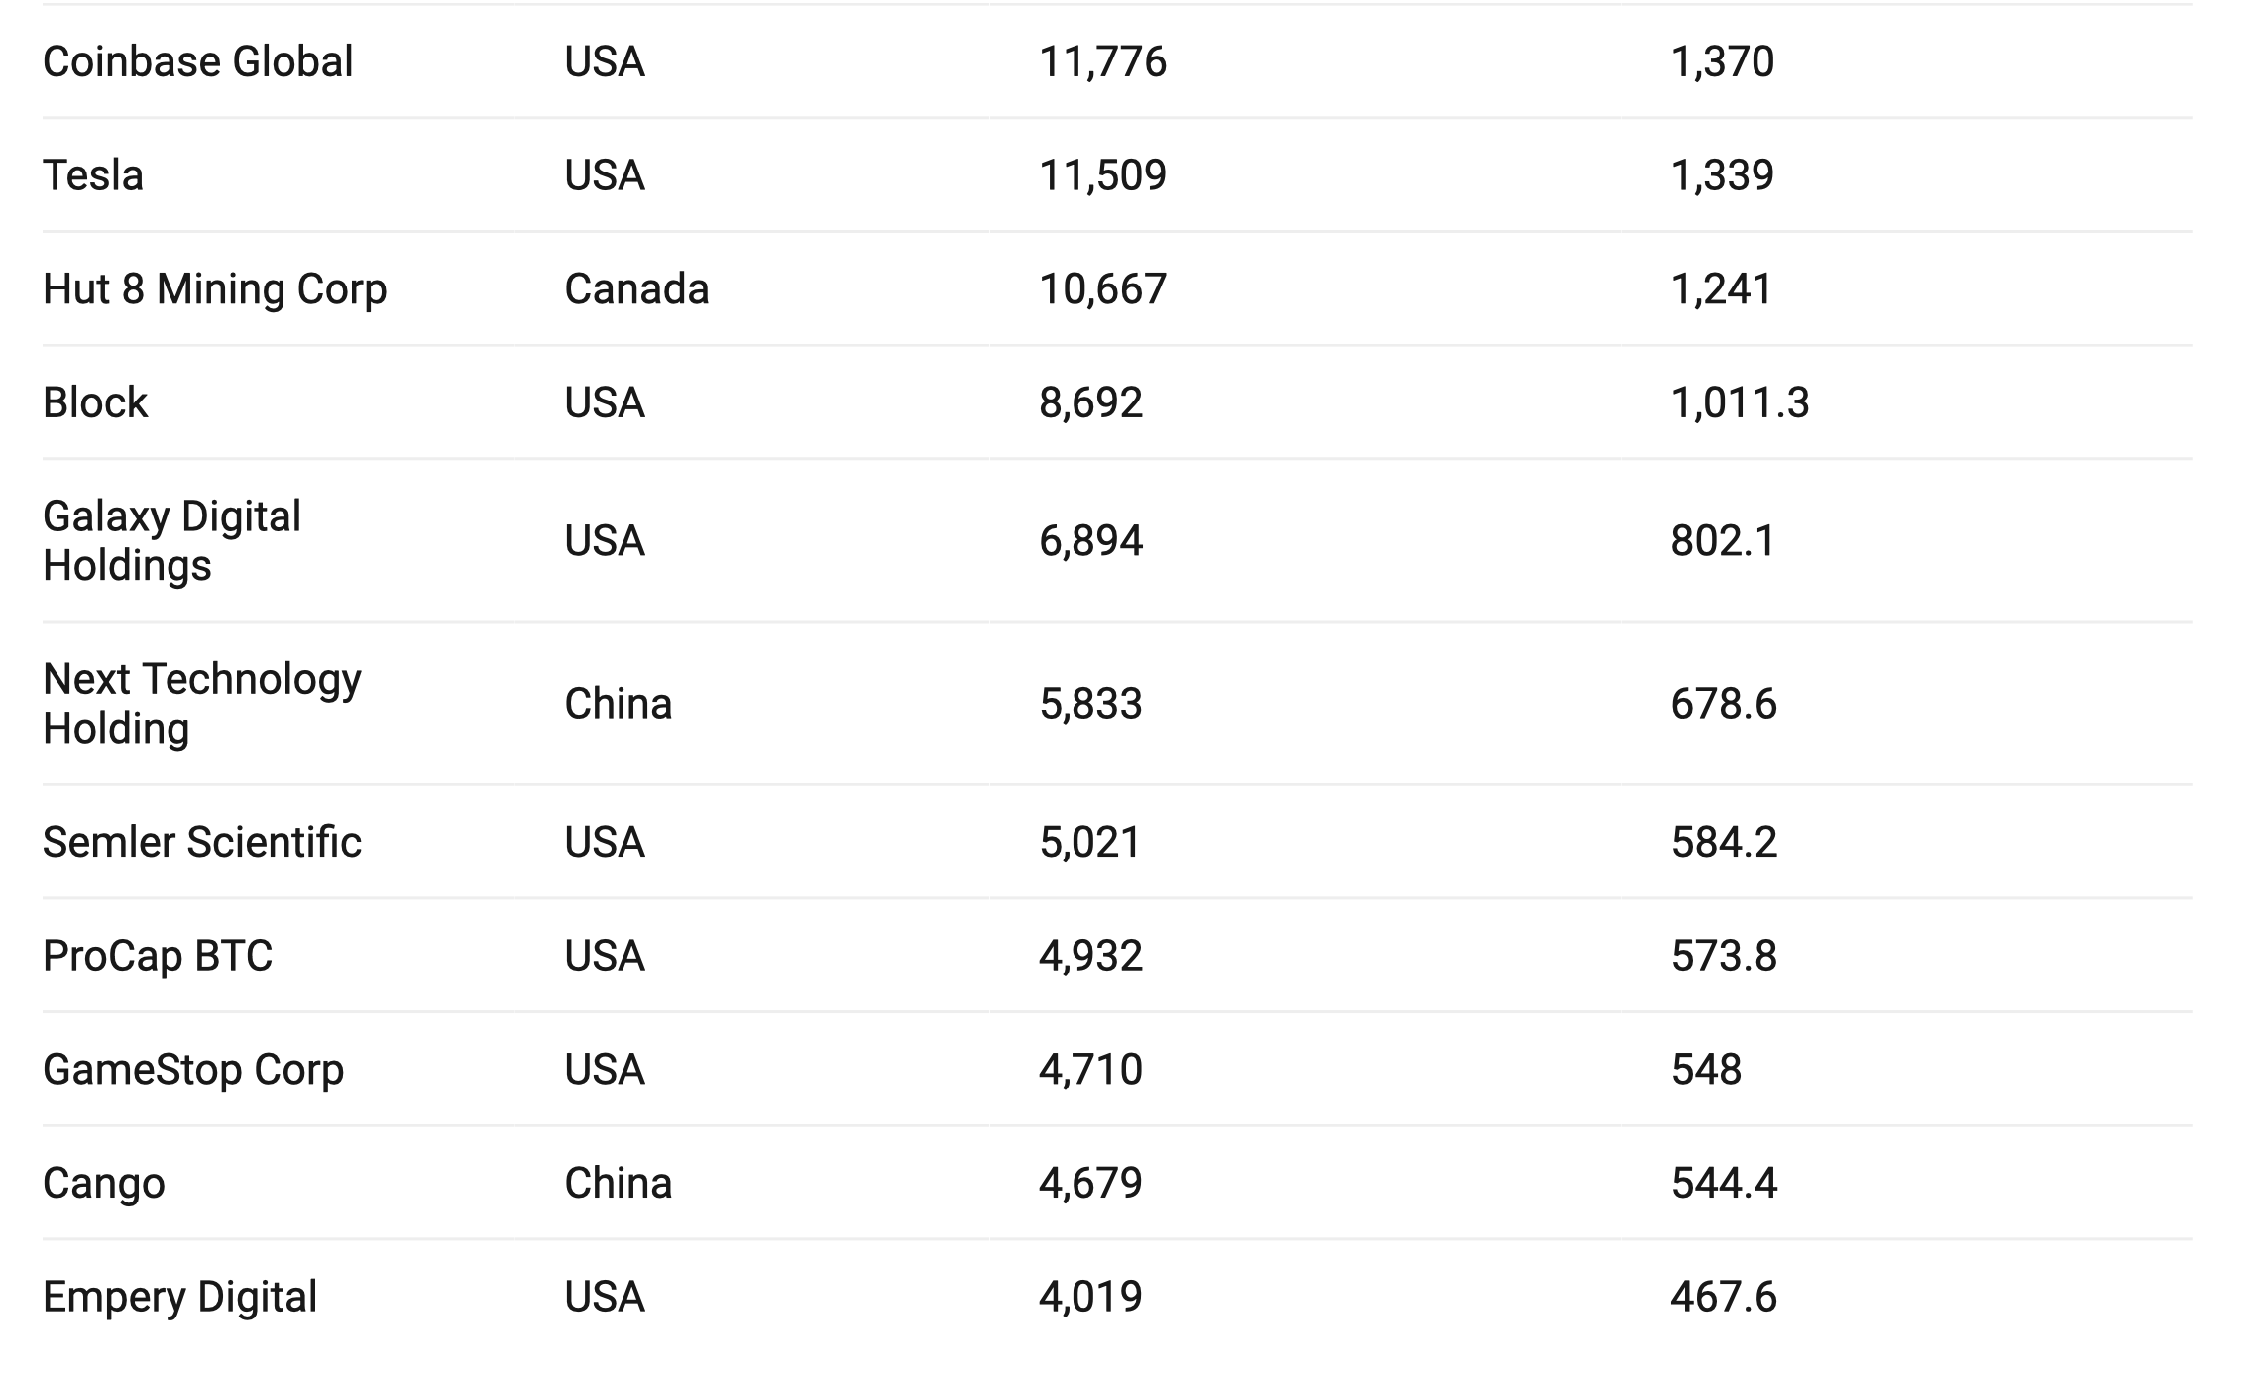Select Block's 1,011.3 value cell
Viewport: 2264px width, 1374px height.
pos(1740,402)
